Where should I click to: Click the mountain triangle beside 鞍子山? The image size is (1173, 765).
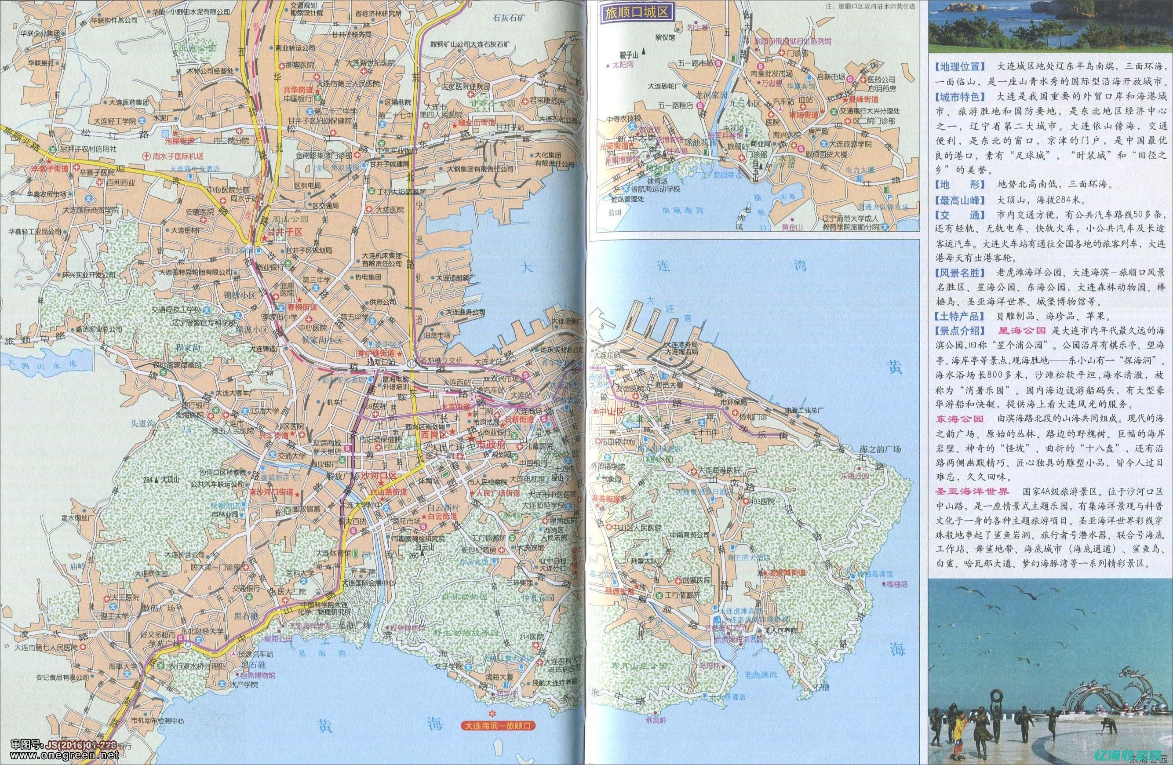pyautogui.click(x=643, y=51)
